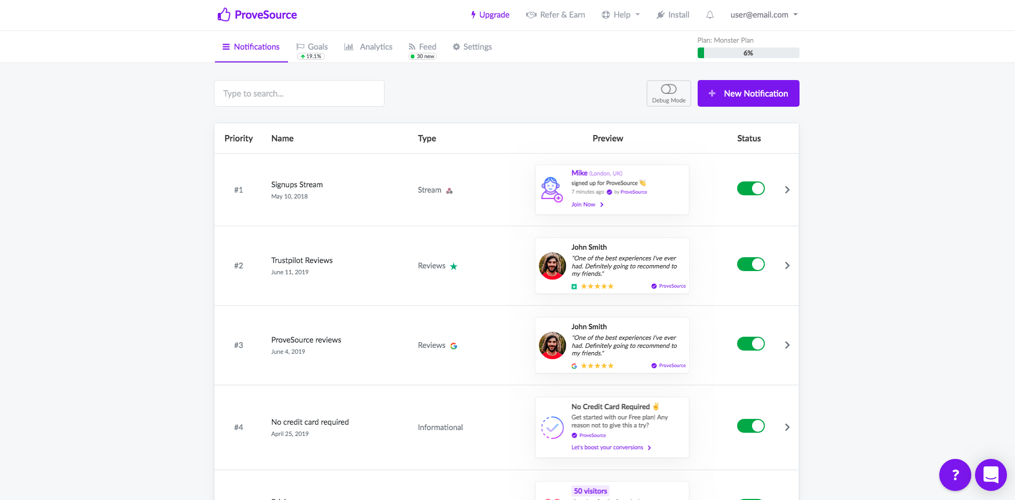Screen dimensions: 1015x500
Task: Open the Settings tab
Action: coord(472,47)
